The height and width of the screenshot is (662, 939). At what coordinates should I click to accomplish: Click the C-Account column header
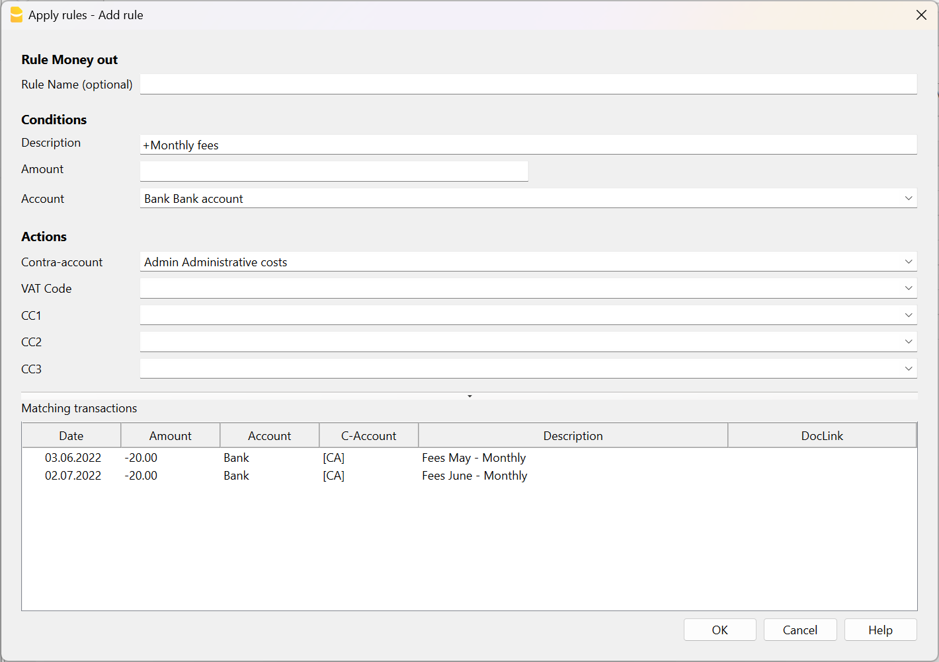pyautogui.click(x=368, y=436)
